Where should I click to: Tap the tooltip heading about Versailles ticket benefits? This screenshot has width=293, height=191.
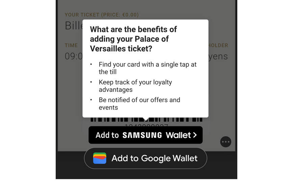134,39
